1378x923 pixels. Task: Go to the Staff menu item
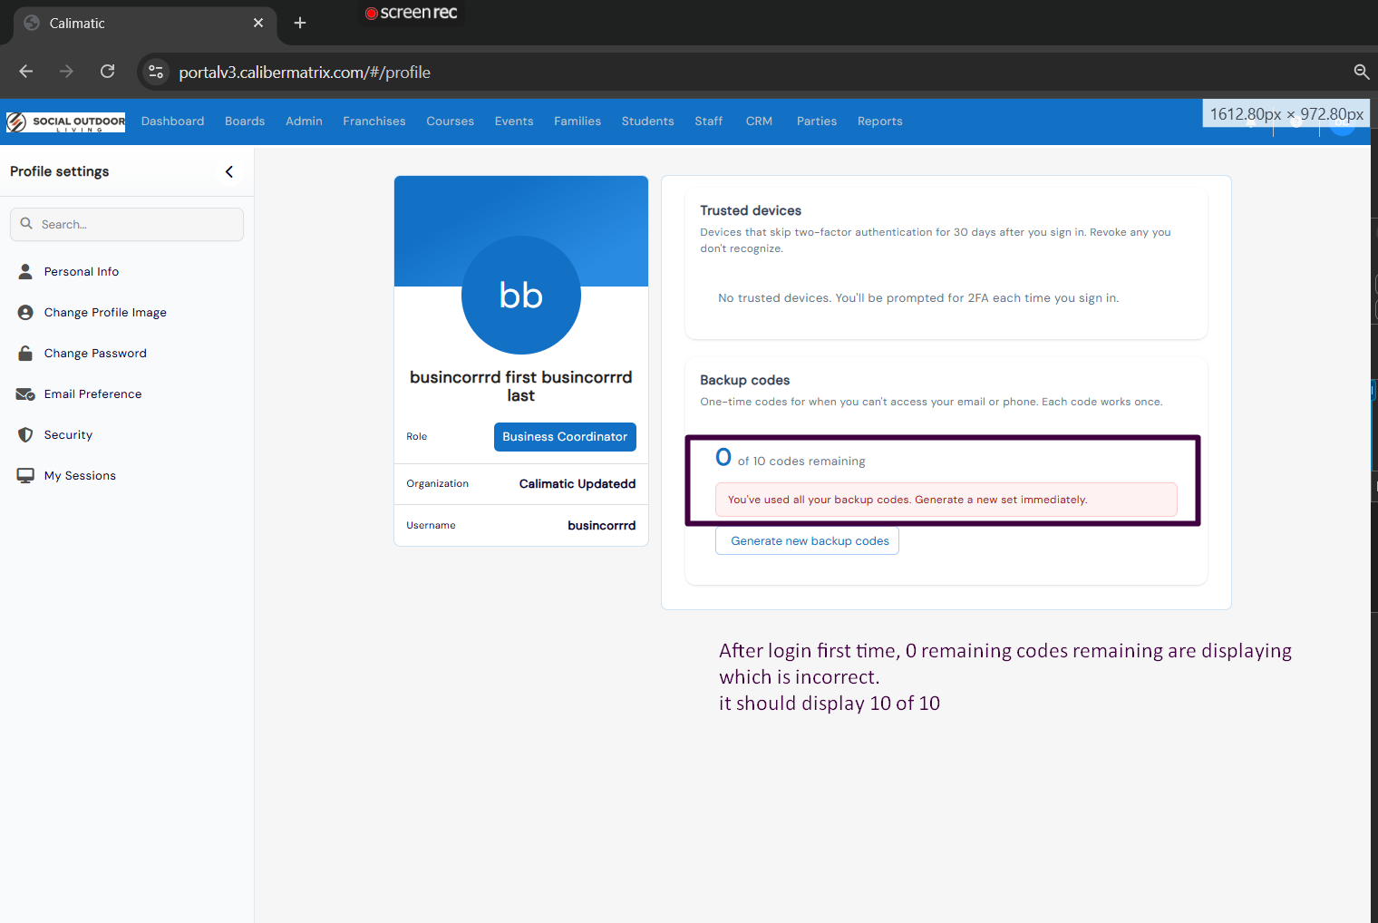click(x=708, y=121)
